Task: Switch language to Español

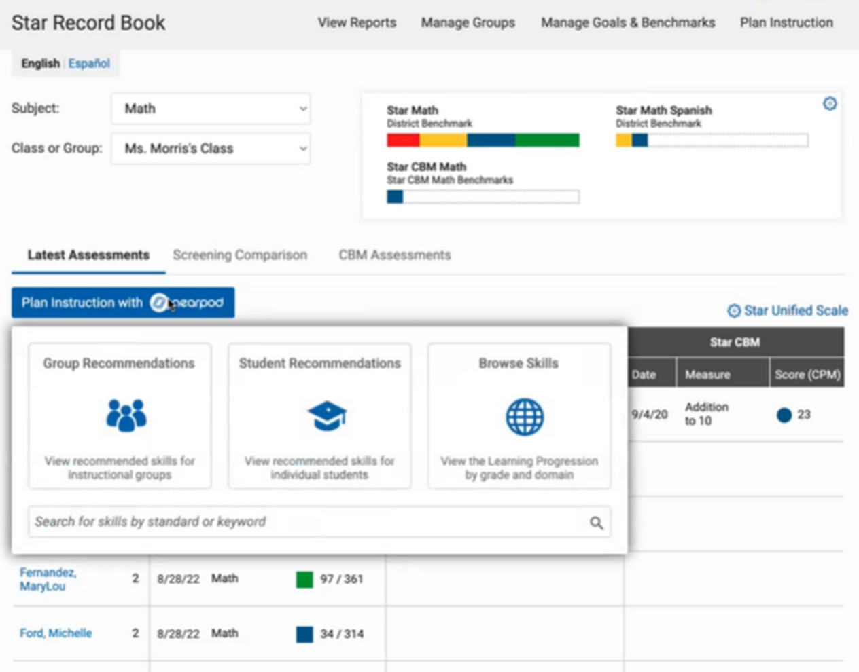Action: tap(89, 63)
